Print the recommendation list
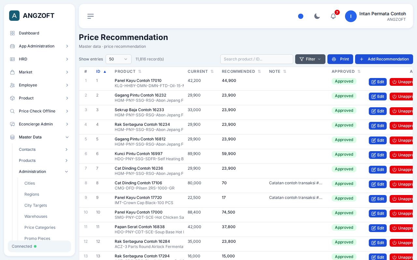Viewport: 417px width, 260px height. 340,59
